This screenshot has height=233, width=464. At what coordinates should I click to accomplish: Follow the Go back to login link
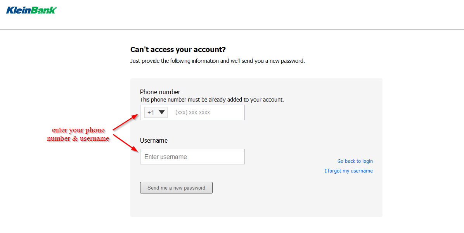point(355,161)
